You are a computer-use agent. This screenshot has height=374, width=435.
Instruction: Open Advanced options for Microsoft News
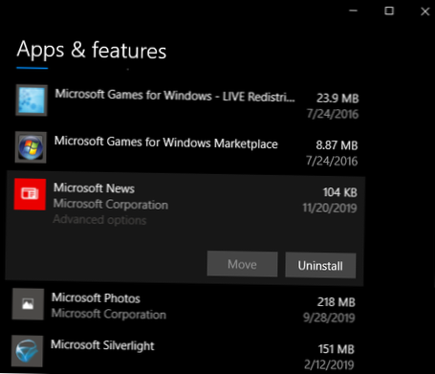coord(99,220)
